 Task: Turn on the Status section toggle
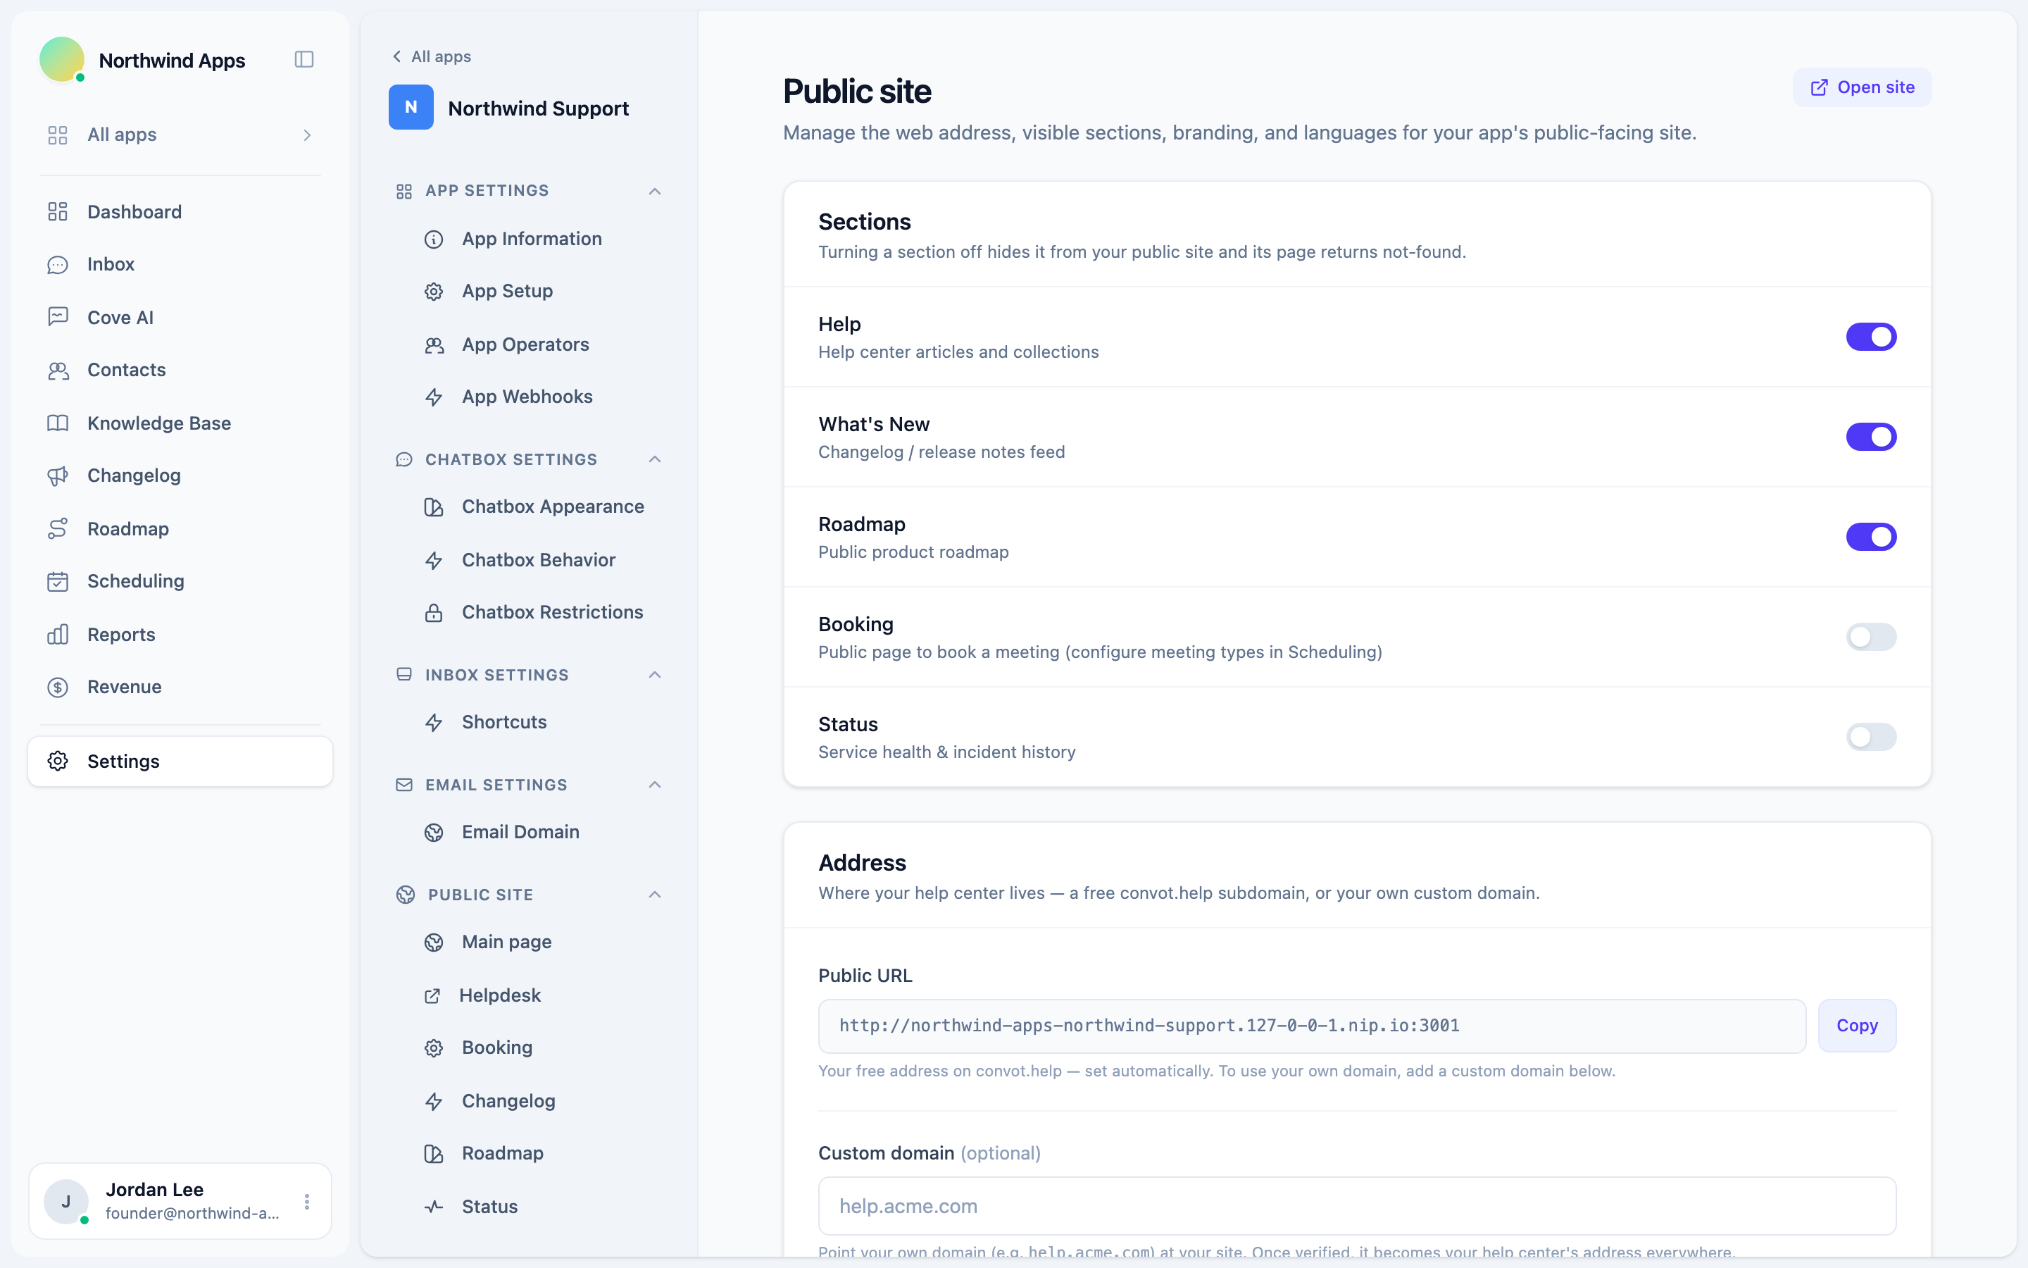tap(1870, 736)
